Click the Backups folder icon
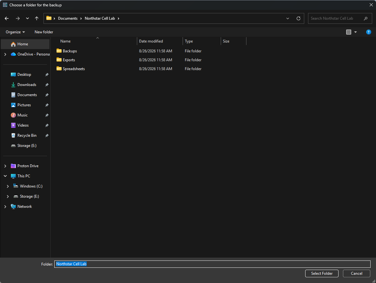 point(59,51)
